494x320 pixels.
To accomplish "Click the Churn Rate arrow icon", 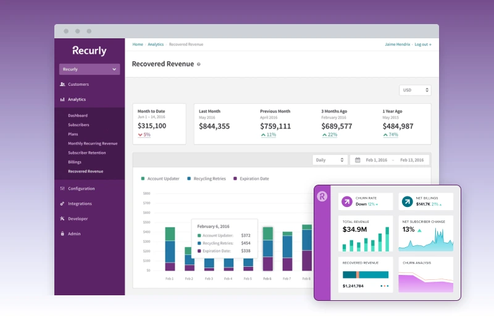I will [x=347, y=201].
